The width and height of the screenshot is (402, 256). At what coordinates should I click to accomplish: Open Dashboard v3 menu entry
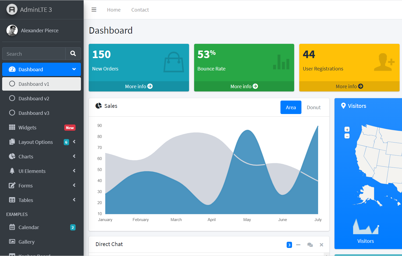[x=41, y=113]
